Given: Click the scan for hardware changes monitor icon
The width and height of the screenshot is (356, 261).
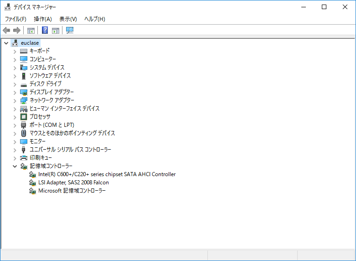Looking at the screenshot, I should tap(70, 31).
